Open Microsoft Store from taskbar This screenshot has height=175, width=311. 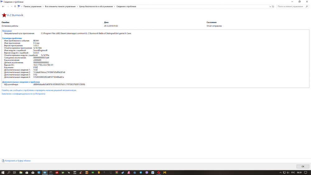[x=27, y=173]
